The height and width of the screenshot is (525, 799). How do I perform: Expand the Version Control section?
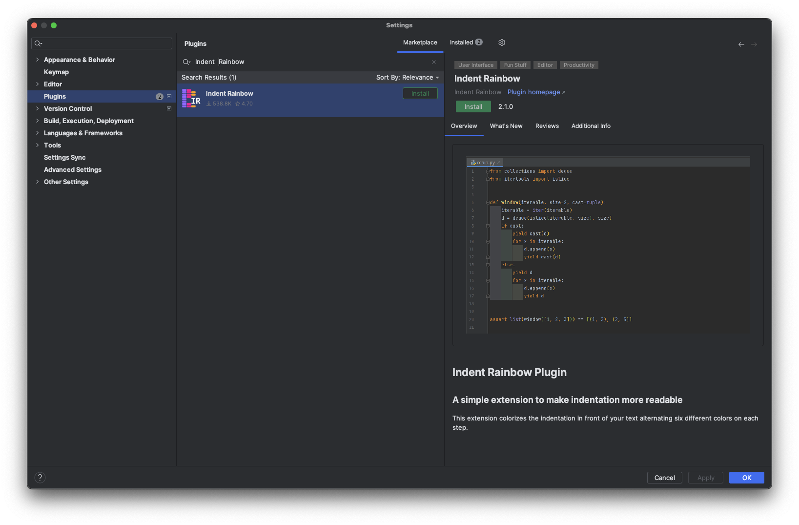[38, 108]
